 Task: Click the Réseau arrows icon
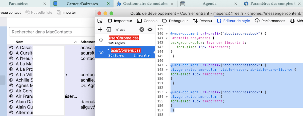[195, 21]
